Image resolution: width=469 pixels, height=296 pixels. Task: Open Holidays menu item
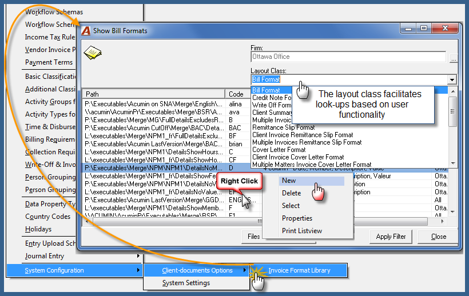coord(38,229)
